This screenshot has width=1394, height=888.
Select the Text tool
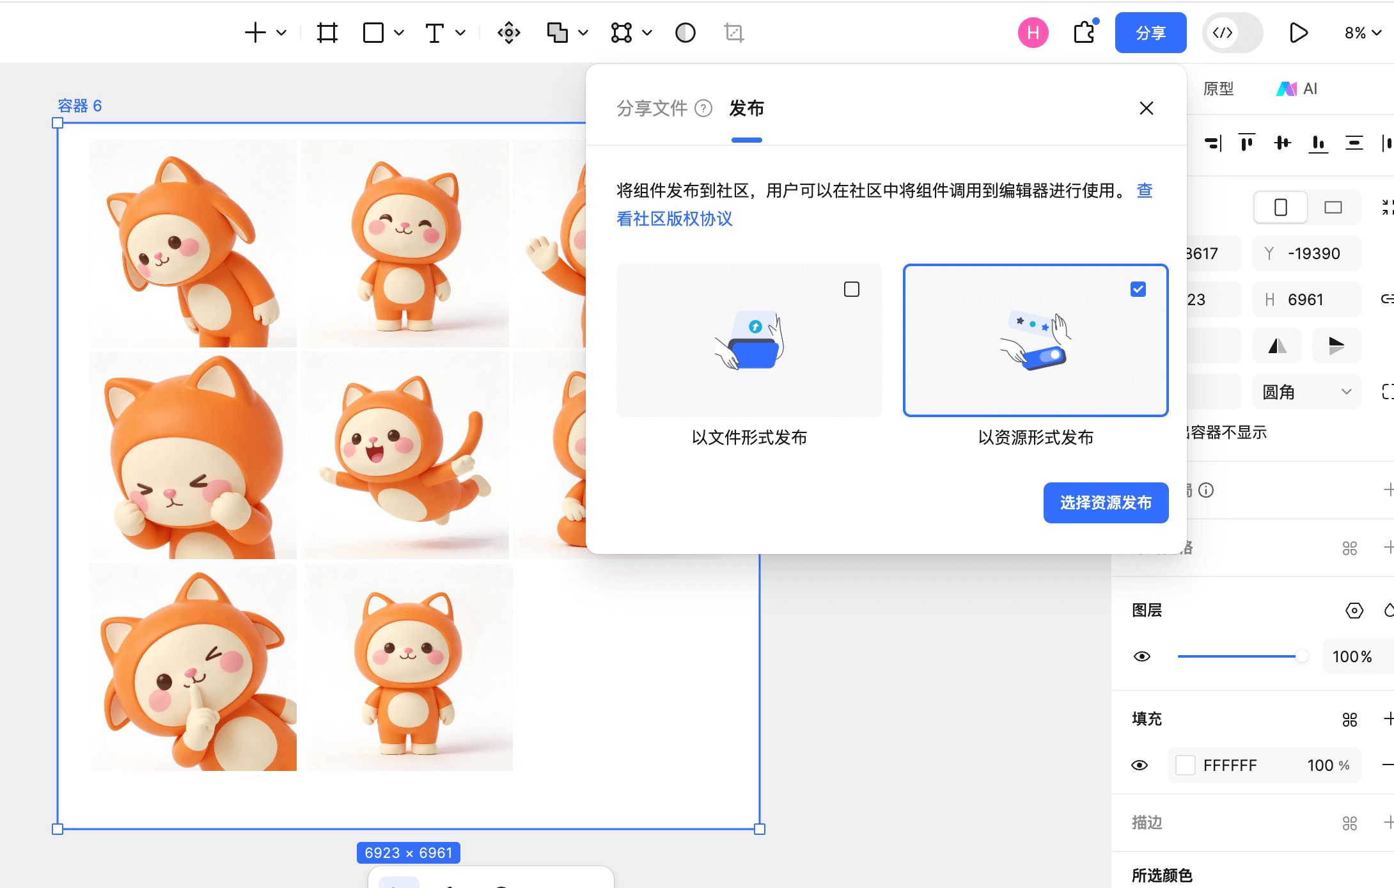coord(435,32)
